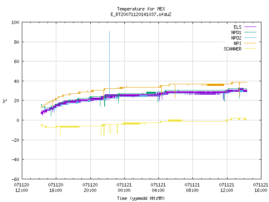Select the file name E_RT20071120141037.sfduZ
This screenshot has width=269, height=202.
(x=141, y=14)
